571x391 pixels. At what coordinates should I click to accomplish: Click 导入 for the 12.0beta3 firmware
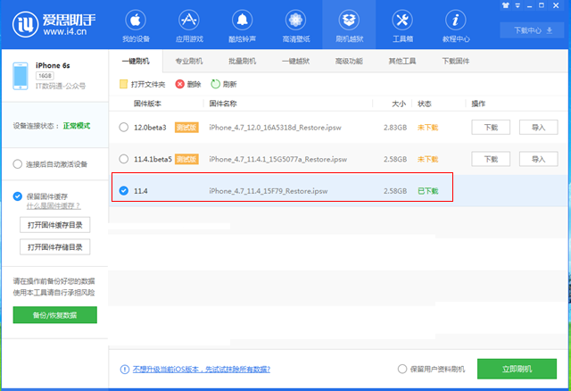click(538, 128)
